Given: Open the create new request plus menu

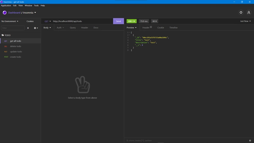Looking at the screenshot, I should click(36, 28).
